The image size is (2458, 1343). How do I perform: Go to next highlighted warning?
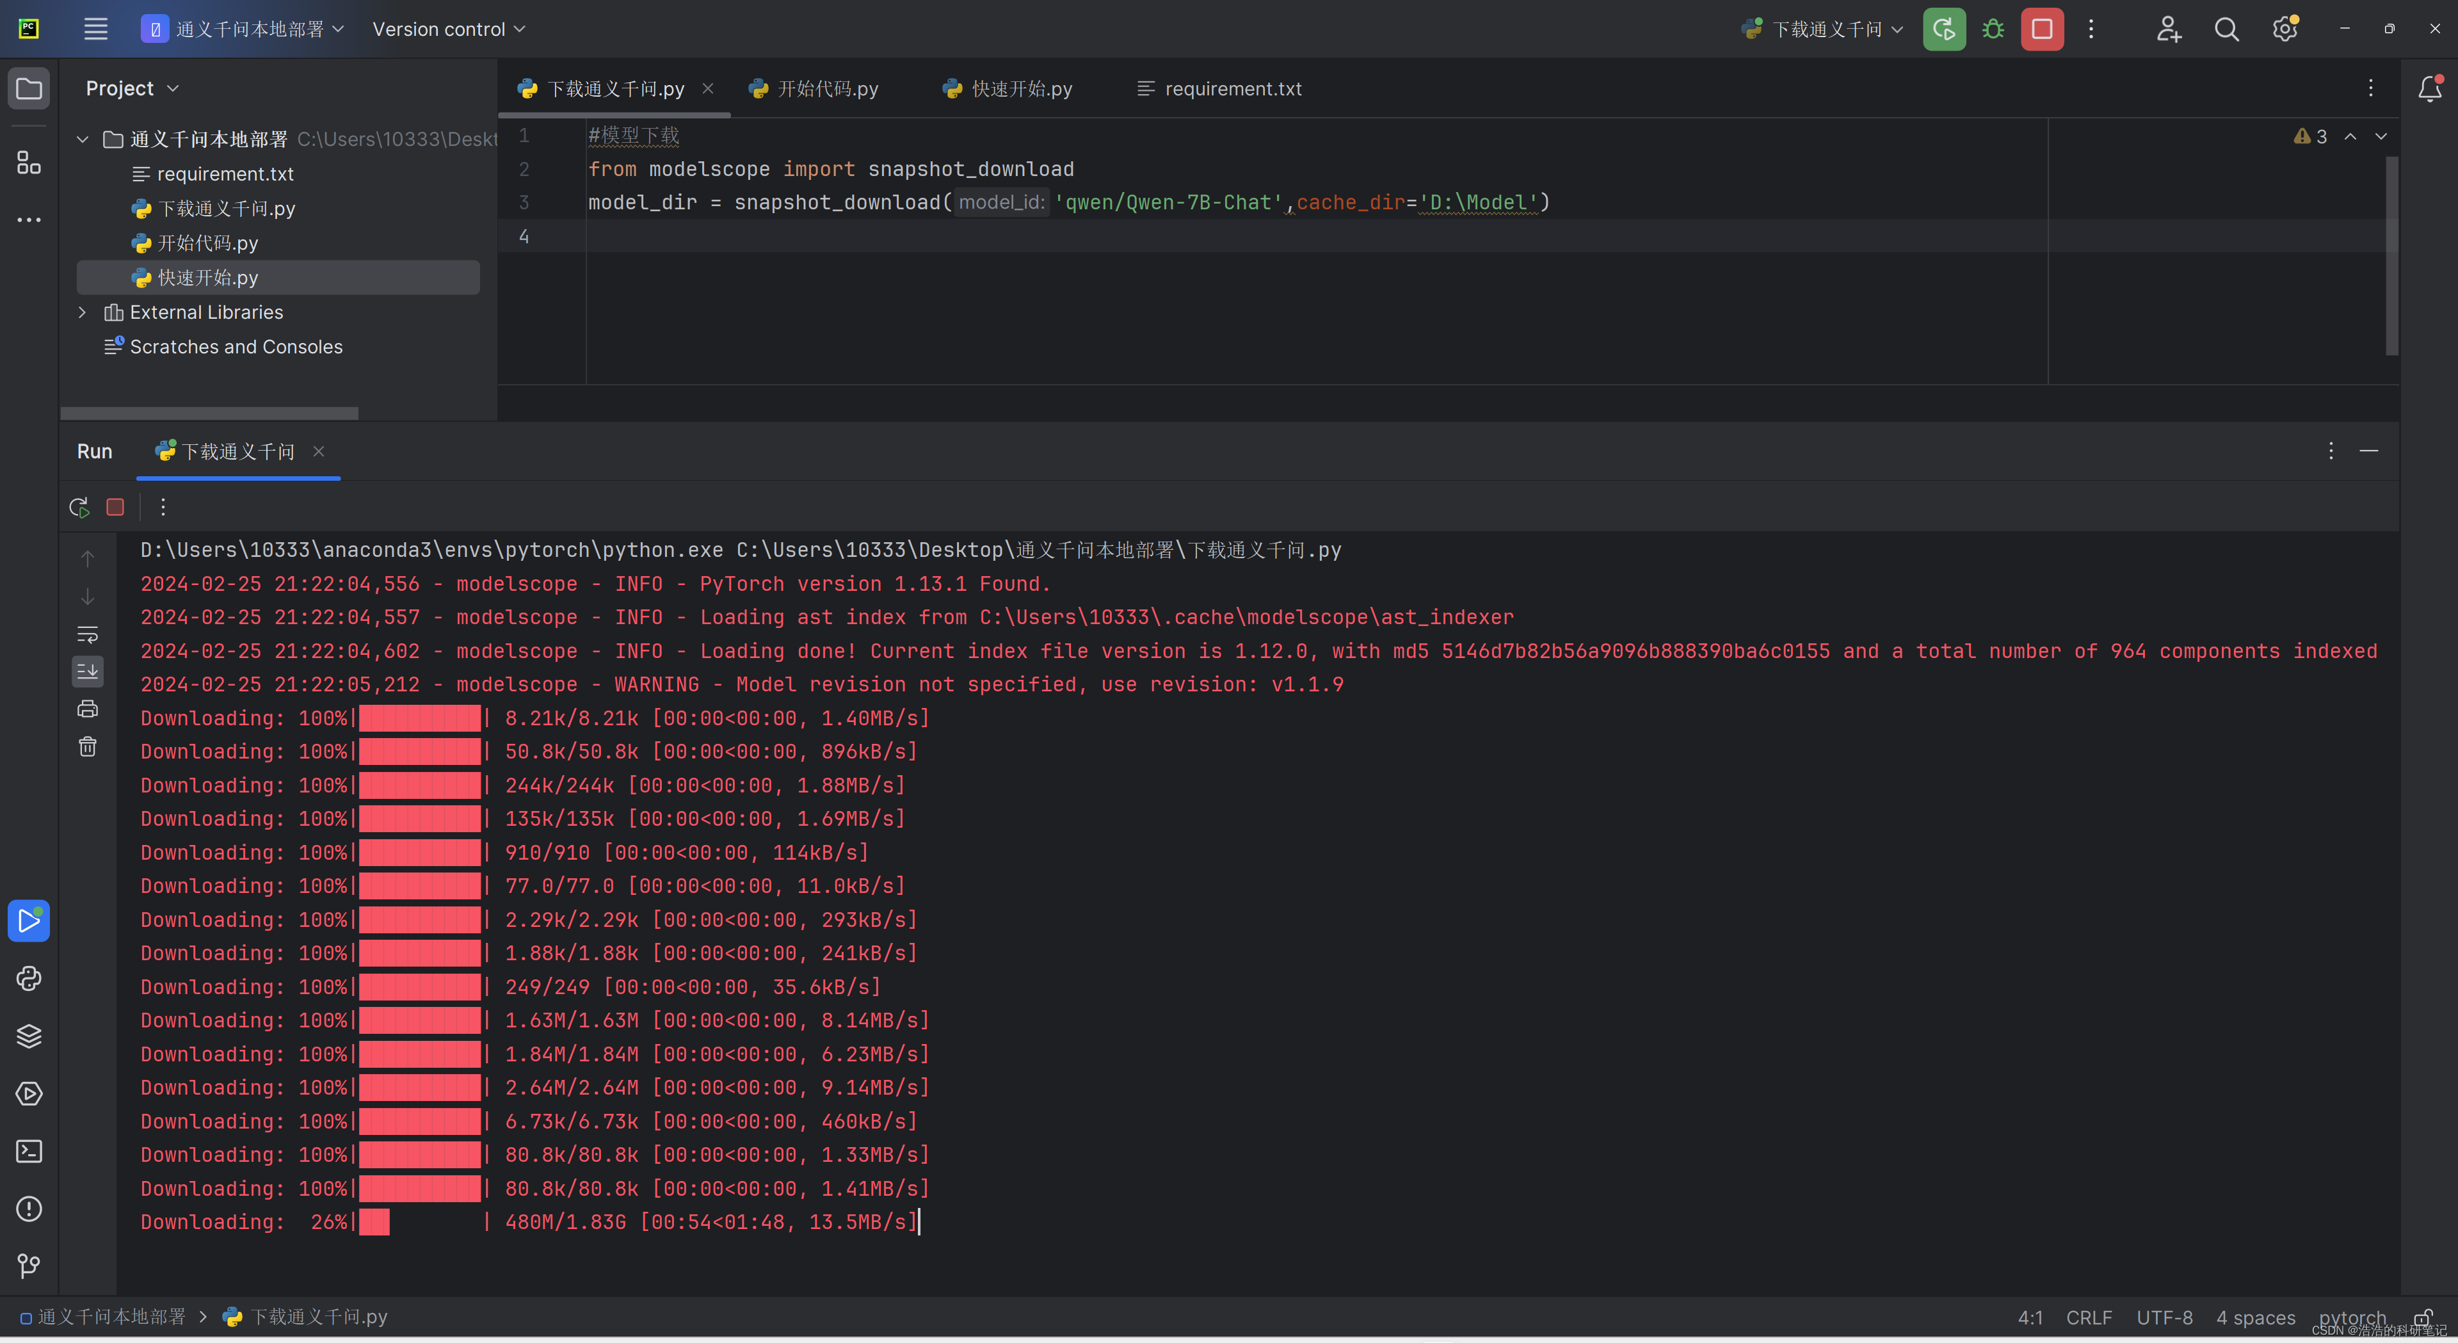point(2381,136)
